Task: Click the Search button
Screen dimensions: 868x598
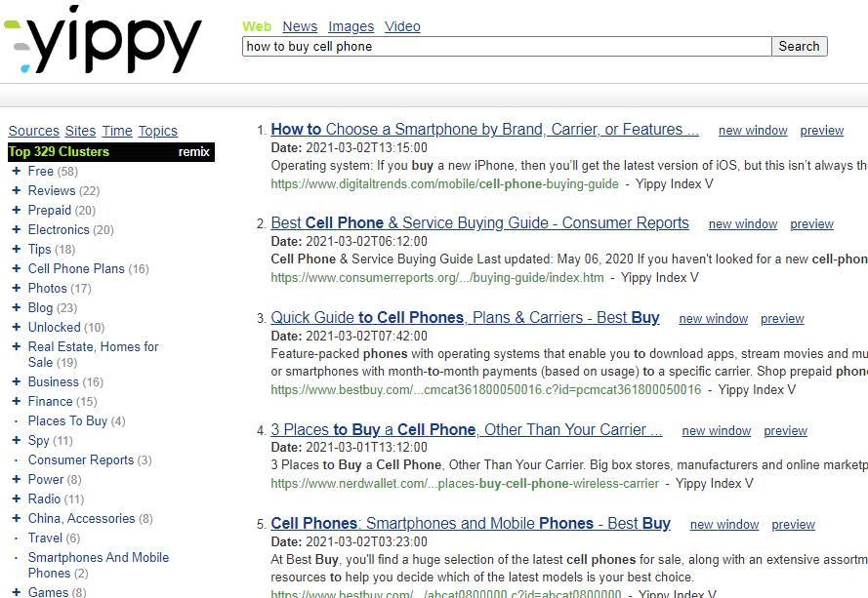Action: (x=799, y=46)
